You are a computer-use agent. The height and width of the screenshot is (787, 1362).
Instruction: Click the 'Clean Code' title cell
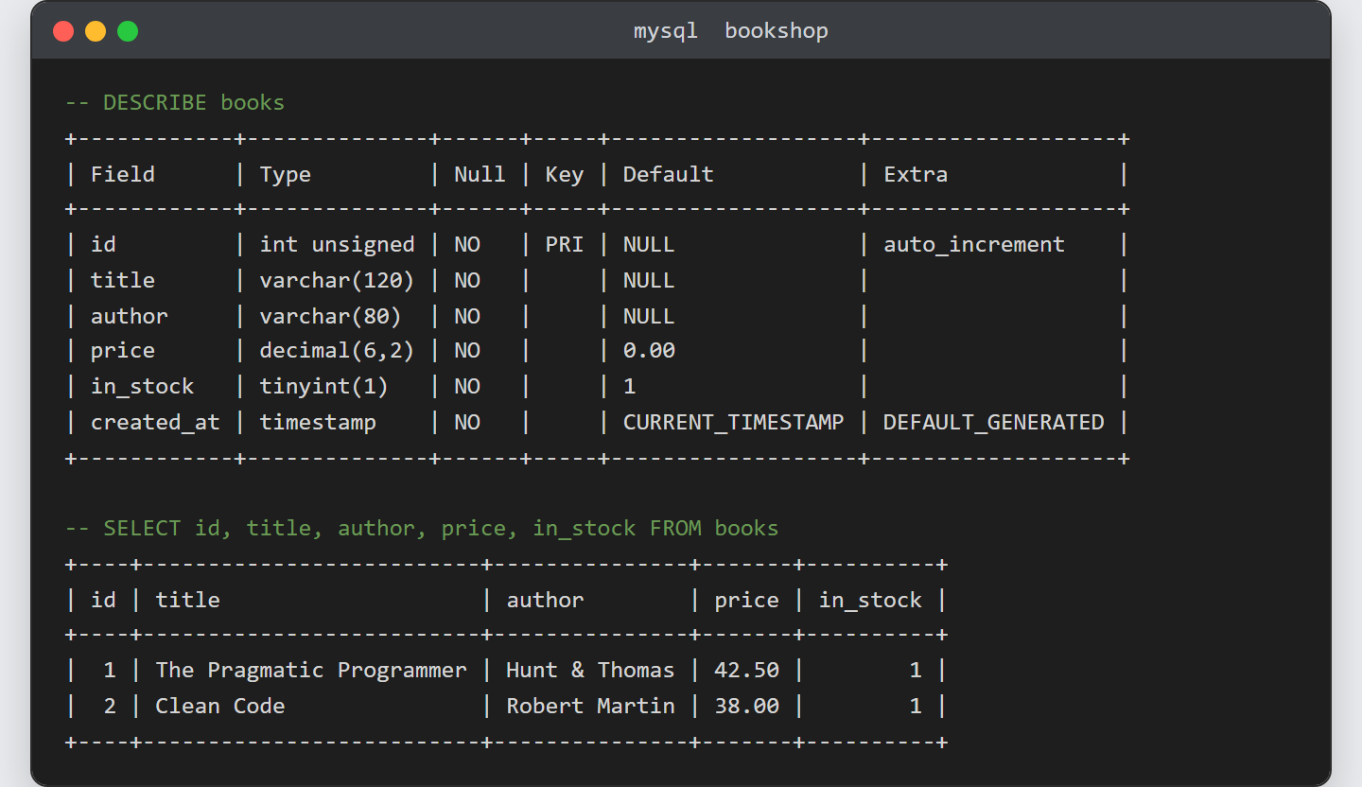pyautogui.click(x=220, y=706)
